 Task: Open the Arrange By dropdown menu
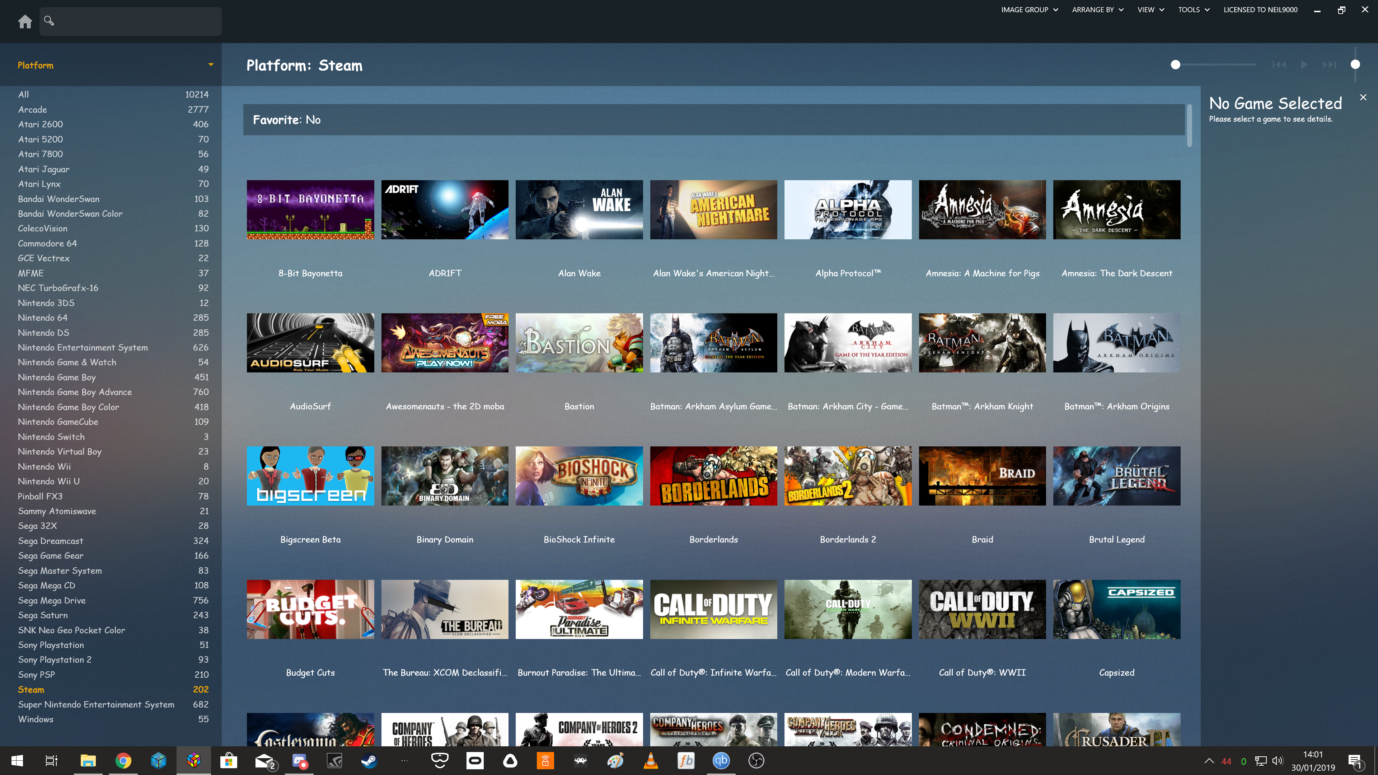(x=1098, y=10)
